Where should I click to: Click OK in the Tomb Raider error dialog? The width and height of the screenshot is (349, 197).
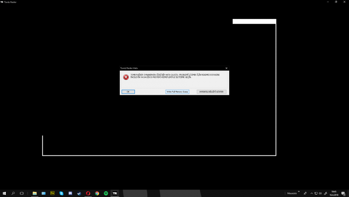point(128,92)
